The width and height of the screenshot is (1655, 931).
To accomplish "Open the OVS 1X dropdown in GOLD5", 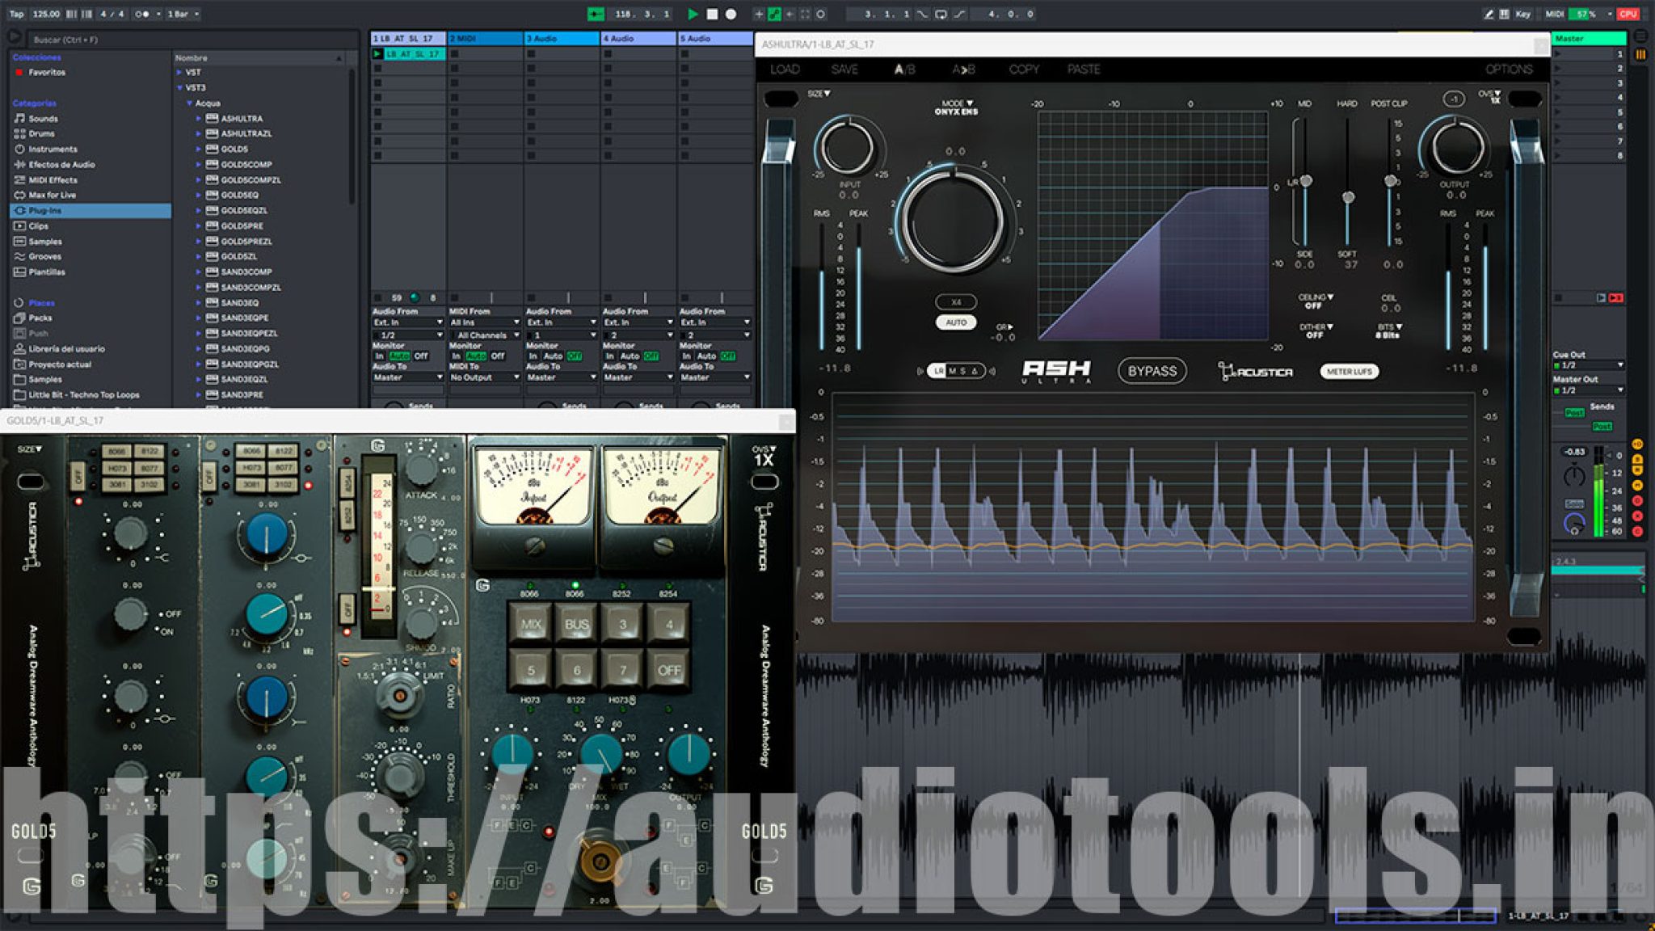I will [764, 457].
